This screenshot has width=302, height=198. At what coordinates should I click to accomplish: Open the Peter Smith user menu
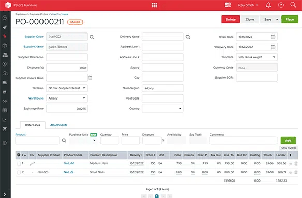pos(248,5)
